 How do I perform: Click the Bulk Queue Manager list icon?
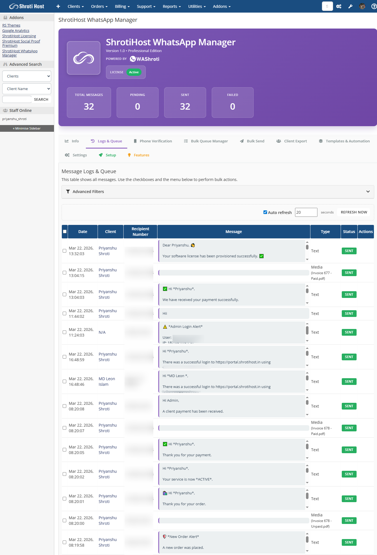(x=186, y=141)
